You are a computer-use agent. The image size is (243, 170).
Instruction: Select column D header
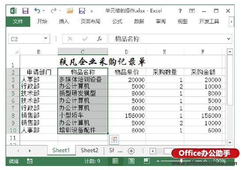click(127, 52)
